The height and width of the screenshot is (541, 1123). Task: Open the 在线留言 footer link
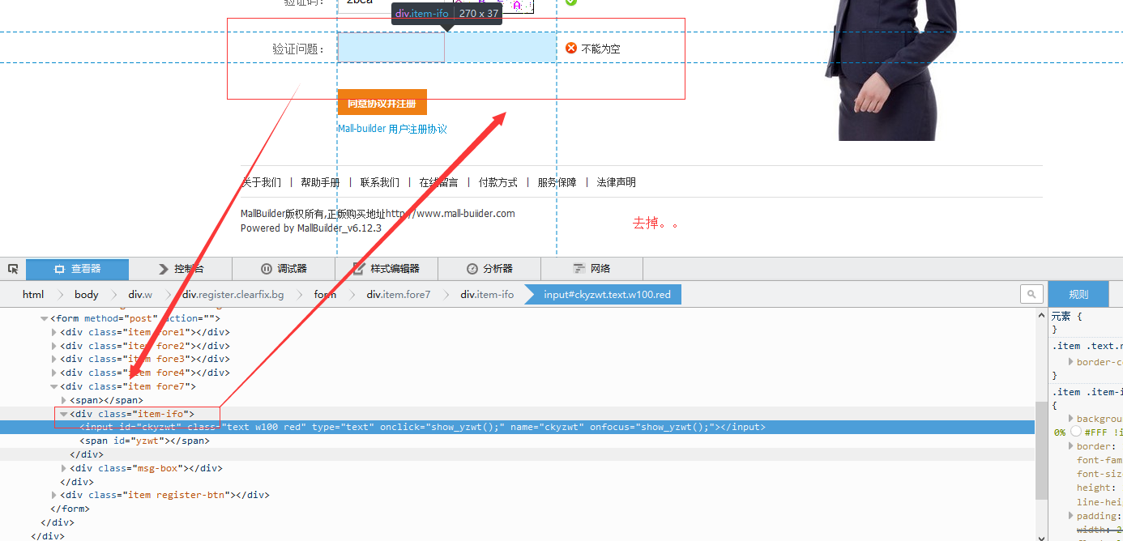[438, 182]
